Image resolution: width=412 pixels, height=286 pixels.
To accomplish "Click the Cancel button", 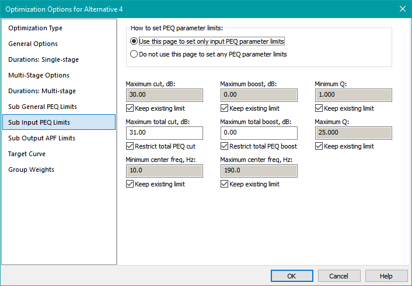I will 339,276.
